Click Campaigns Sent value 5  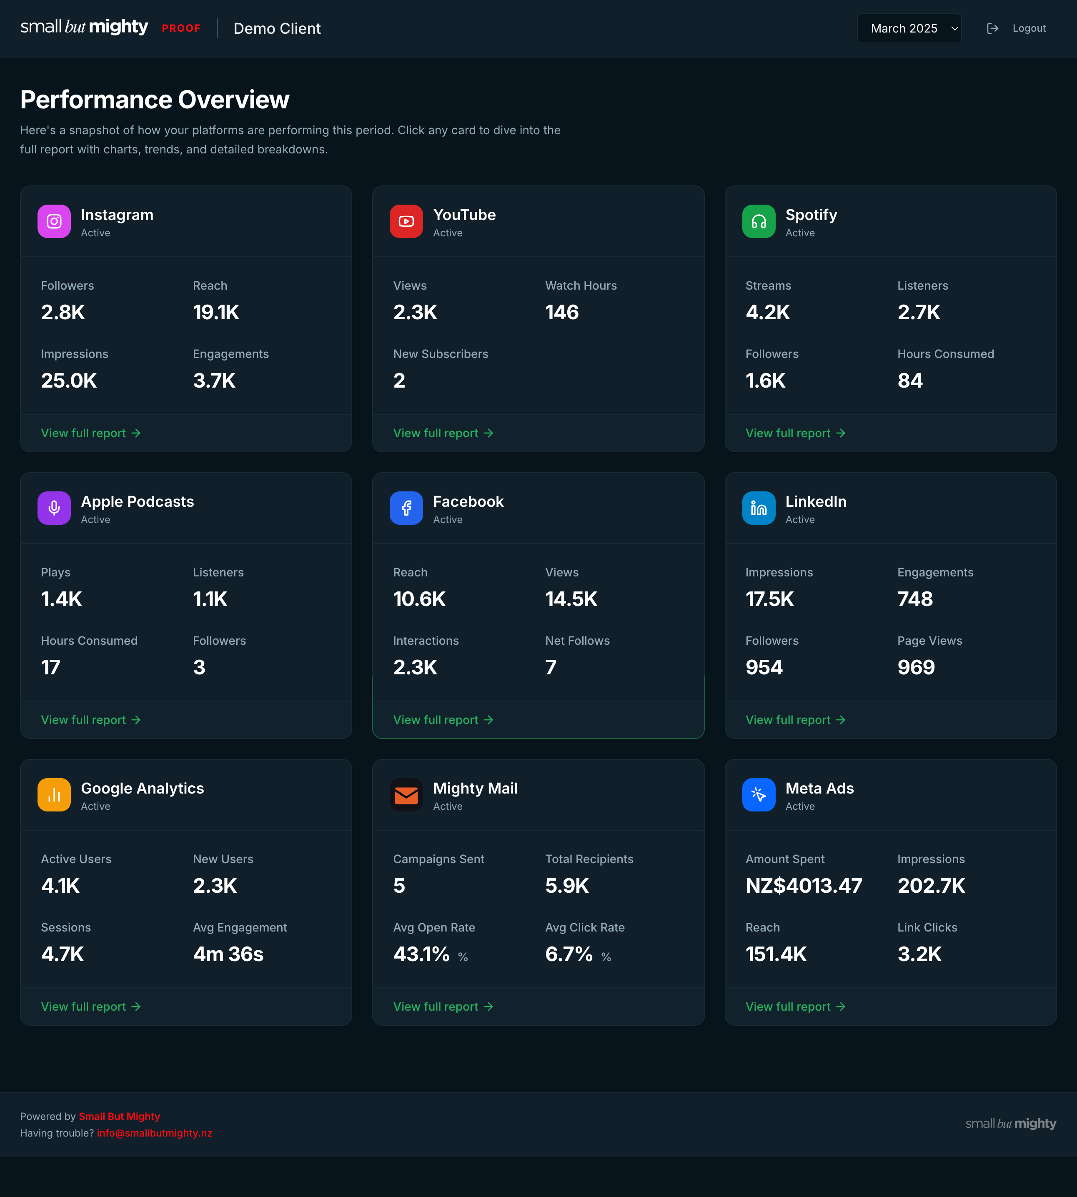pos(399,886)
